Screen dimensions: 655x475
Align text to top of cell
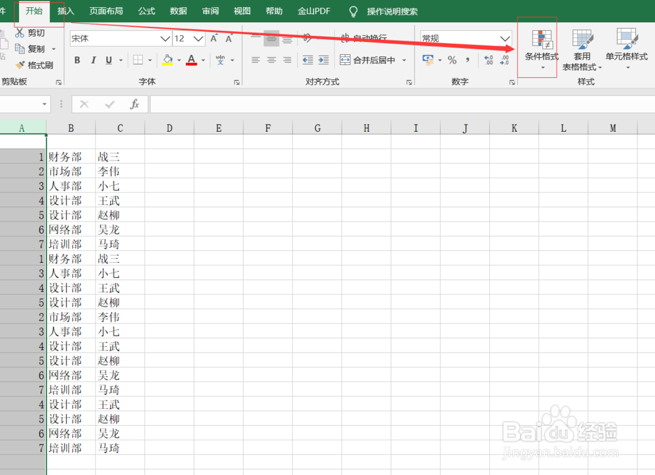pos(255,39)
